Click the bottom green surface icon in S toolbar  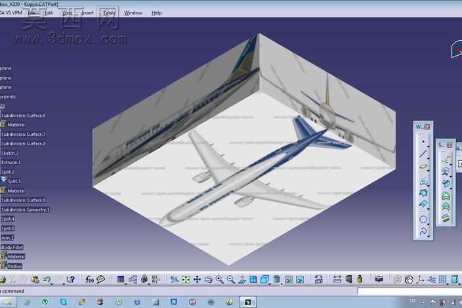446,217
